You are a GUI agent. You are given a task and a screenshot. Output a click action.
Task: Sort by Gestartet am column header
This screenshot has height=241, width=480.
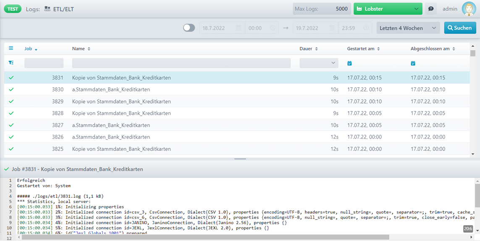point(363,49)
